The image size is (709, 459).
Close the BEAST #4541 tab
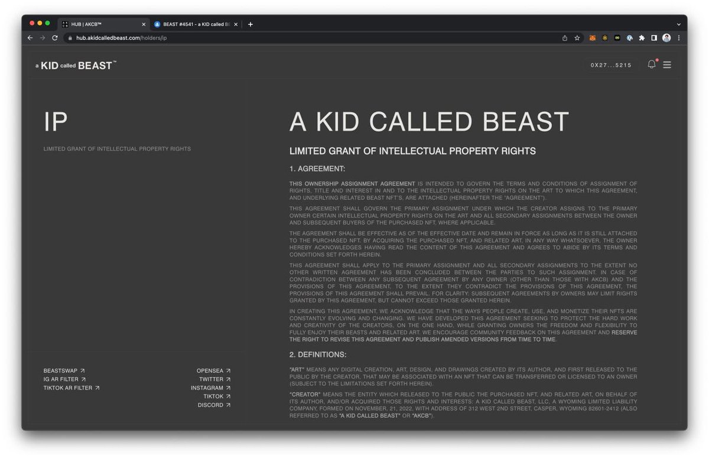(x=236, y=24)
